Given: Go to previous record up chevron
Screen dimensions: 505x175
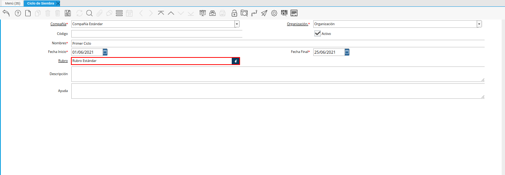Looking at the screenshot, I should coord(171,13).
